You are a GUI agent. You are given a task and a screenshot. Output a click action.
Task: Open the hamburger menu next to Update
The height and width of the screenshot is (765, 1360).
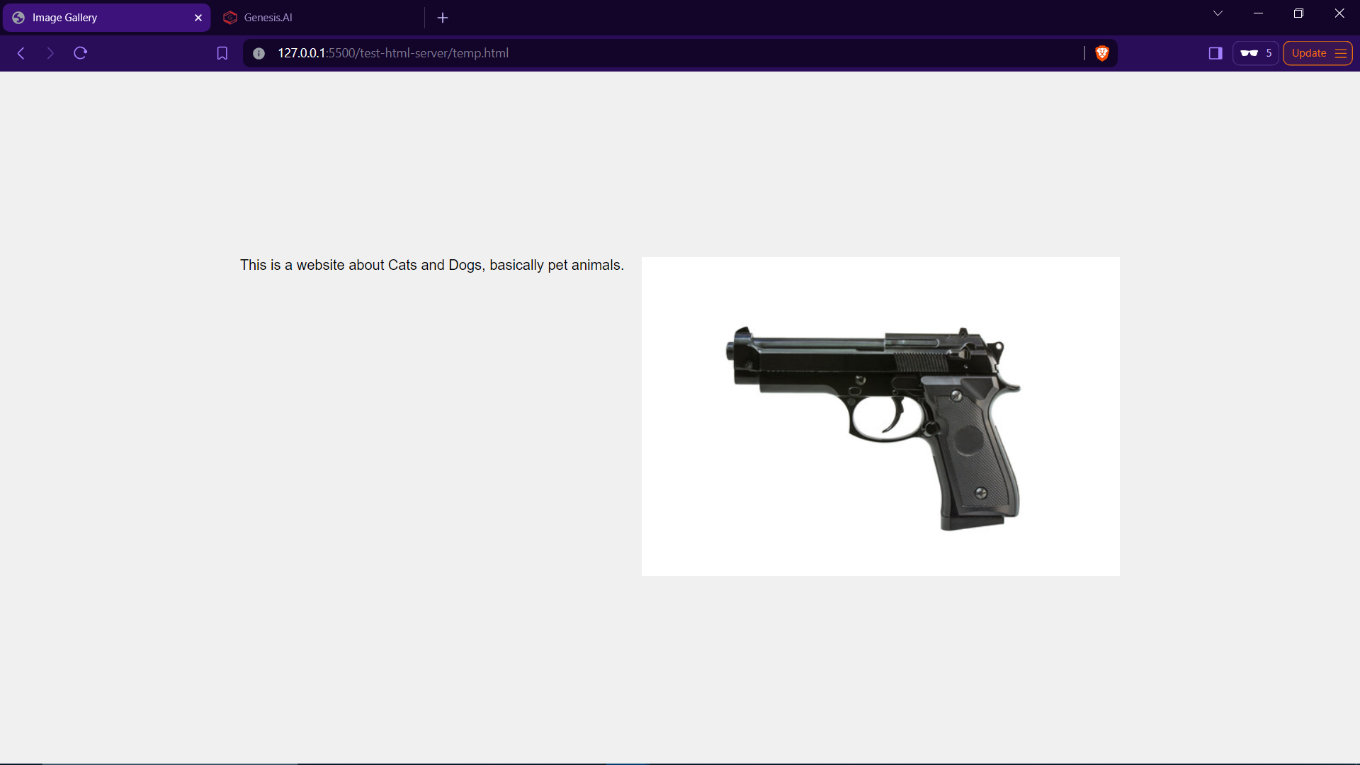[x=1341, y=53]
